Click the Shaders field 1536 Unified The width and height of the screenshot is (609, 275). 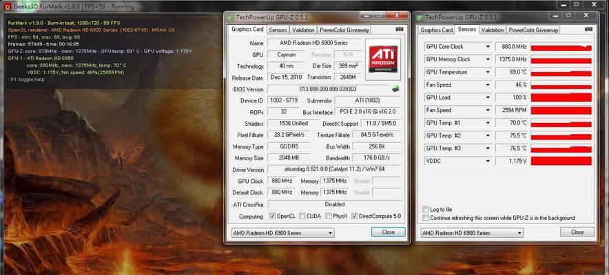[293, 123]
